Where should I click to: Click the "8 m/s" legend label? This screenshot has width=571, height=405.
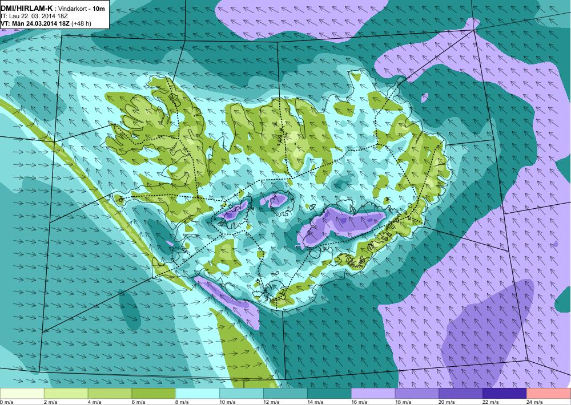182,402
